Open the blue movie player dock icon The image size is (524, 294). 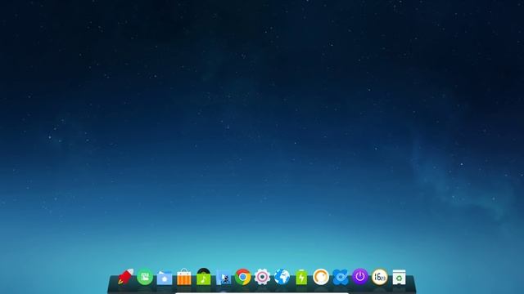click(224, 278)
